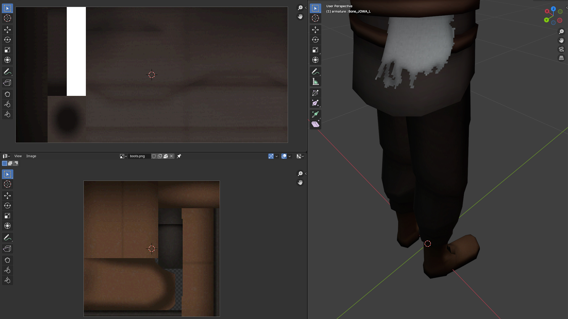
Task: Switch to orthographic/perspective grid view icon
Action: (561, 58)
